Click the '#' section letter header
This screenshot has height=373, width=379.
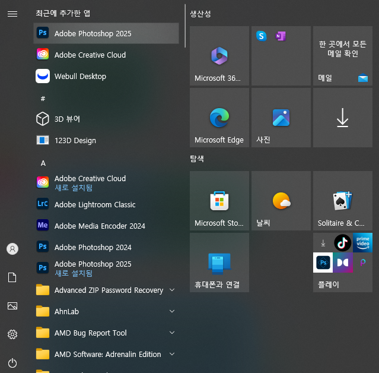tap(43, 99)
